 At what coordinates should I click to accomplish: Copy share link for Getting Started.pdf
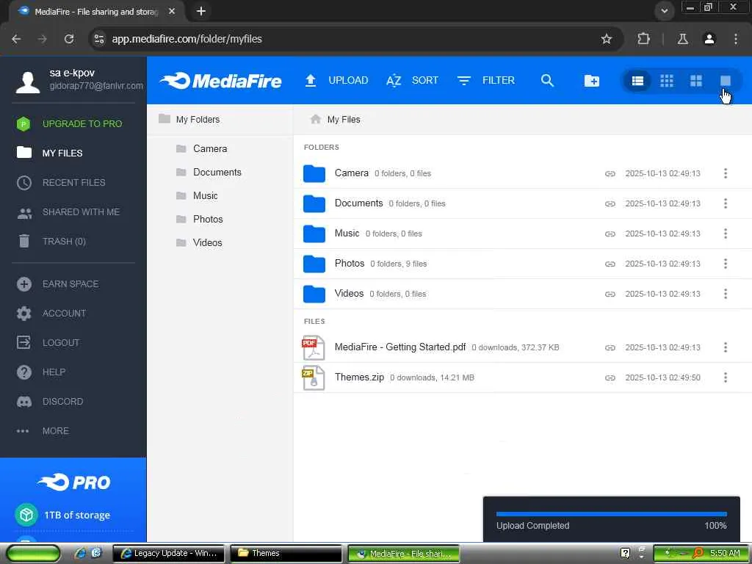tap(610, 347)
